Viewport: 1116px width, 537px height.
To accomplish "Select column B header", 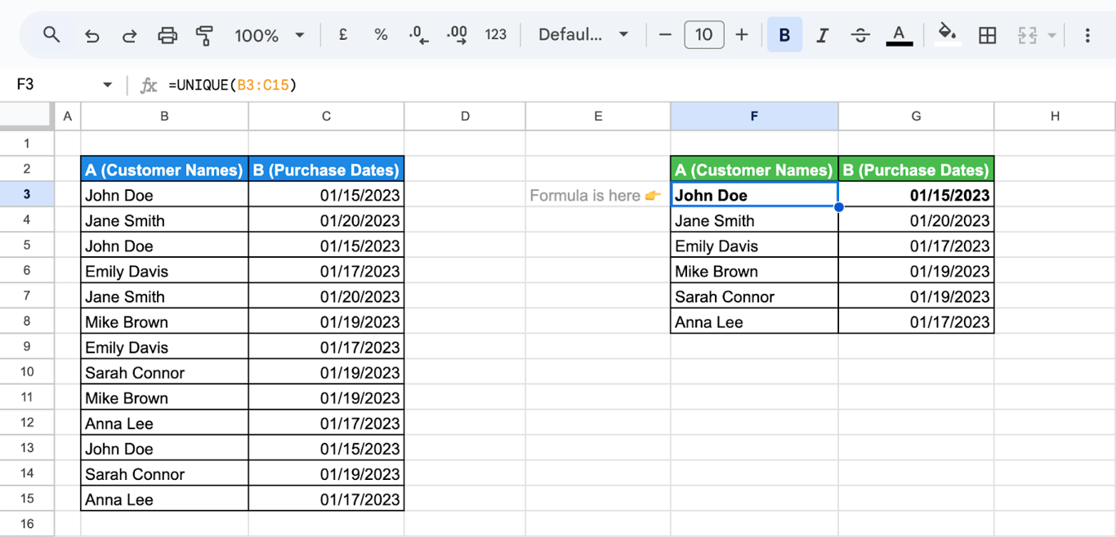I will (164, 116).
